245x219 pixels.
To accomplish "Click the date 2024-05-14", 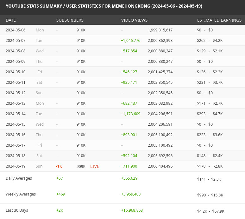I will point(16,114).
